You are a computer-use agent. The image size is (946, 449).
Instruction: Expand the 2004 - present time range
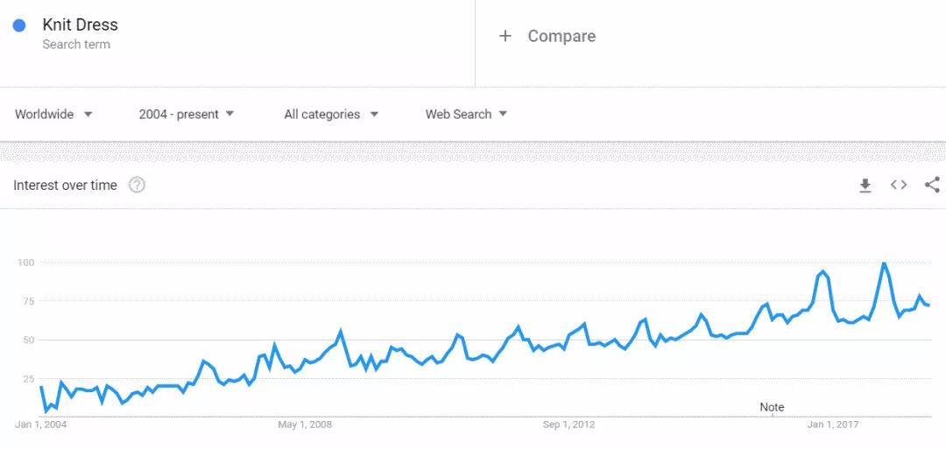point(187,114)
